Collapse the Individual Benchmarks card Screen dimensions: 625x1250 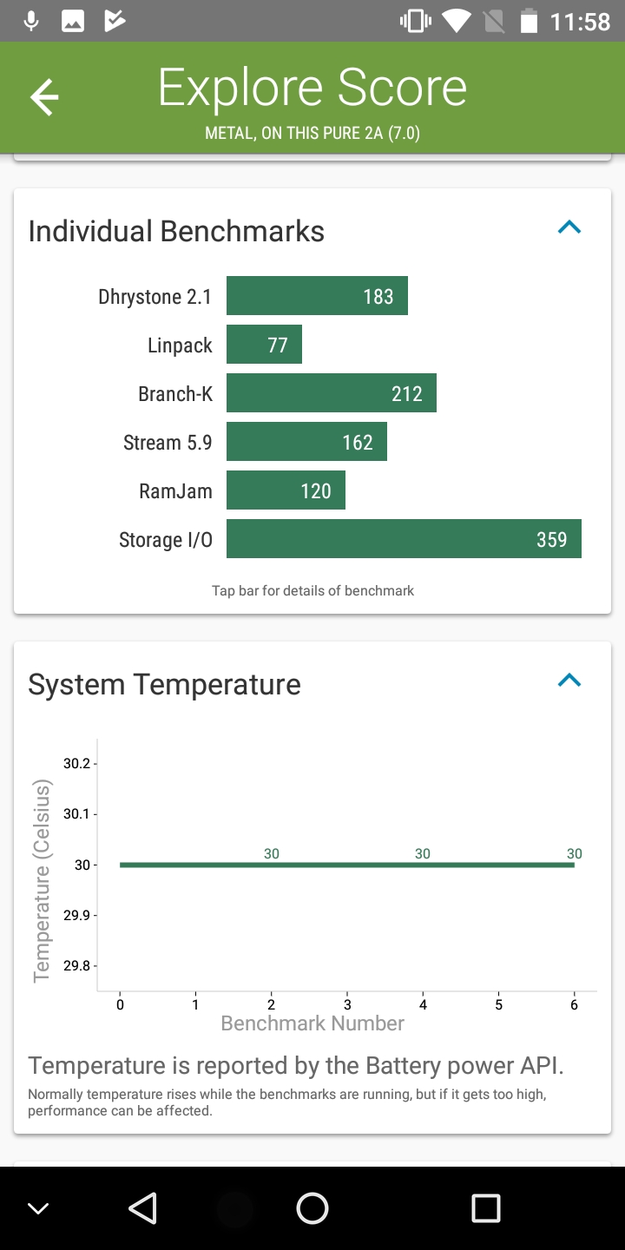point(569,228)
